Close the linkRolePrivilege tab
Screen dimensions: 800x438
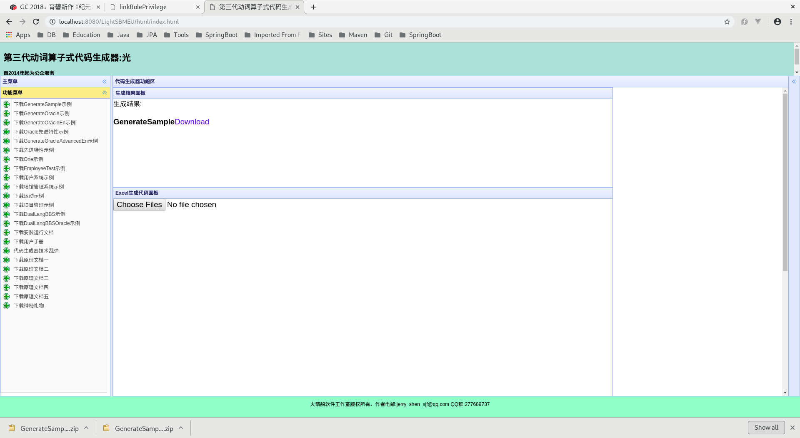point(198,7)
